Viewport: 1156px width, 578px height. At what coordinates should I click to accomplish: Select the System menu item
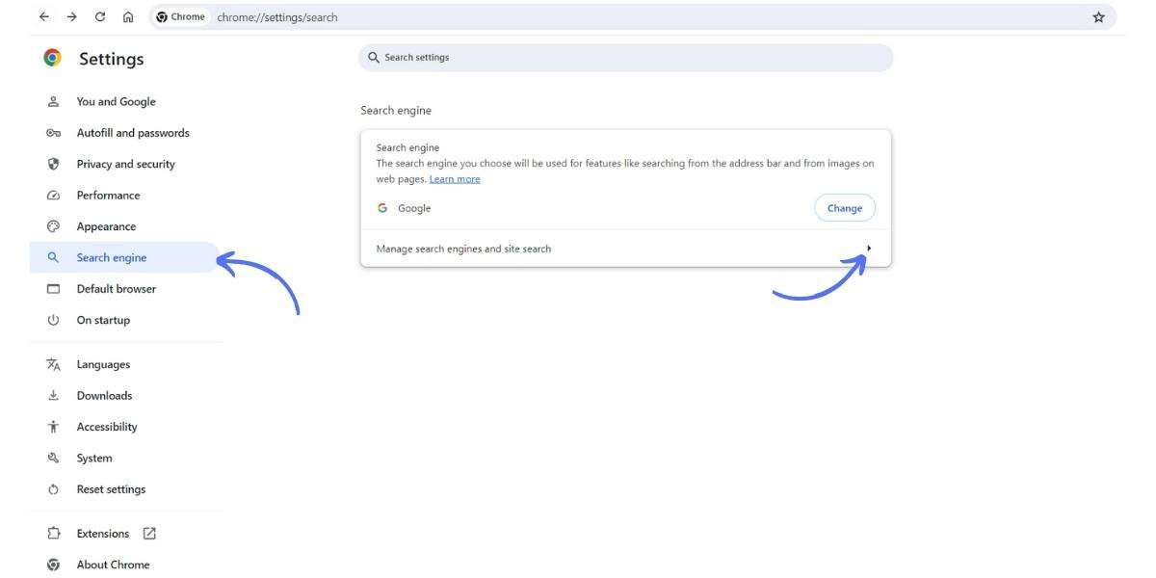pyautogui.click(x=94, y=459)
